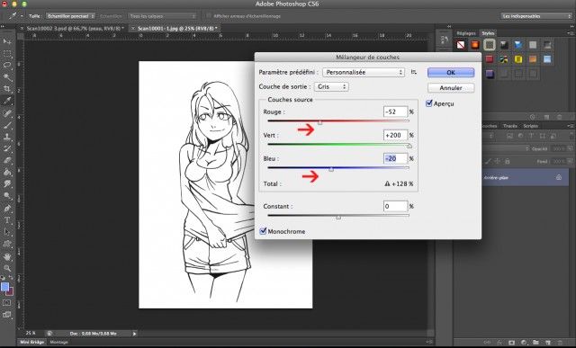The width and height of the screenshot is (576, 348).
Task: Toggle Quick Mask mode icon
Action: [x=7, y=303]
